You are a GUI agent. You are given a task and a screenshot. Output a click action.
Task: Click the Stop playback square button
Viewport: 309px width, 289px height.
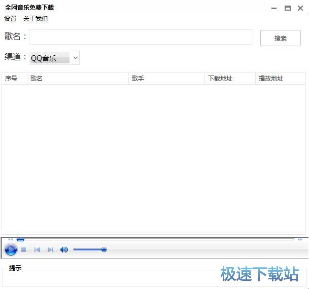[x=24, y=249]
